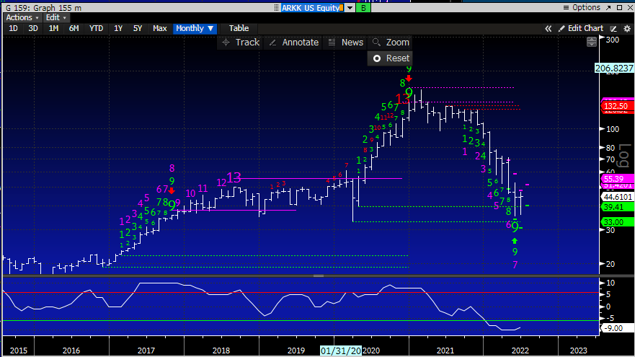Grab the security field drag handle
This screenshot has height=357, width=635.
(x=277, y=8)
